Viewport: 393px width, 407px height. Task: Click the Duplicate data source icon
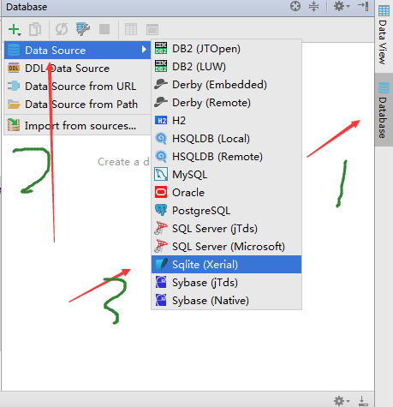[35, 29]
